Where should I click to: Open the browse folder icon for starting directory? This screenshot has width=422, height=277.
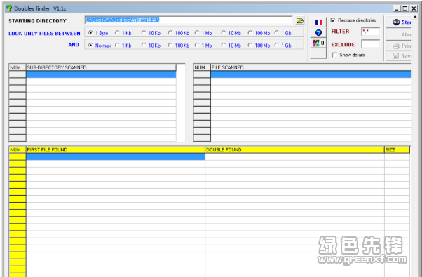click(300, 20)
